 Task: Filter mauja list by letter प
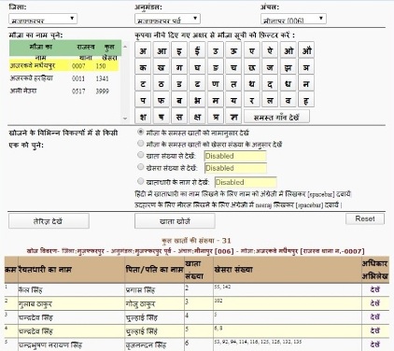143,100
